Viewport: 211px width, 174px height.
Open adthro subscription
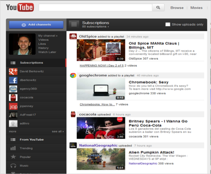24,124
